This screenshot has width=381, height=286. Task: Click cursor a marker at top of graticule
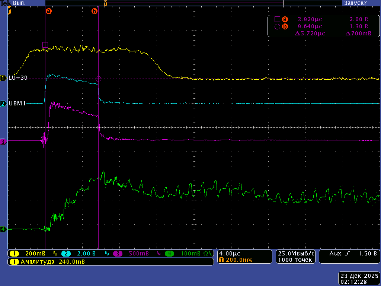click(48, 12)
